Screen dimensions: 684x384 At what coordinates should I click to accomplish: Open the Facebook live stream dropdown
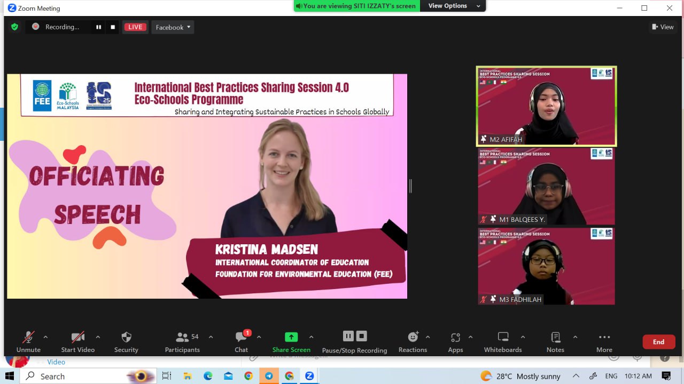point(173,27)
